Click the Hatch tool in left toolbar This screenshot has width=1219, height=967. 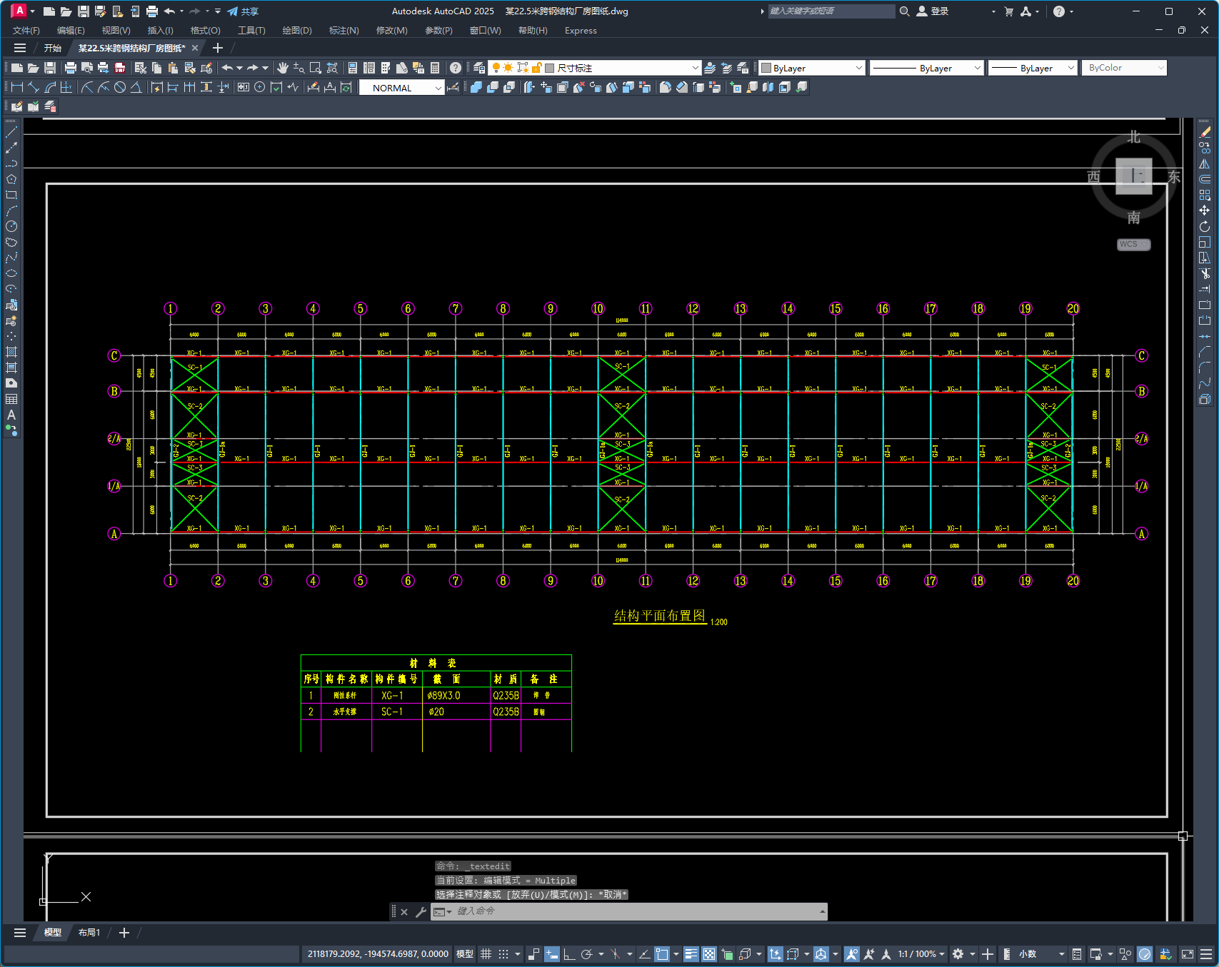tap(11, 352)
